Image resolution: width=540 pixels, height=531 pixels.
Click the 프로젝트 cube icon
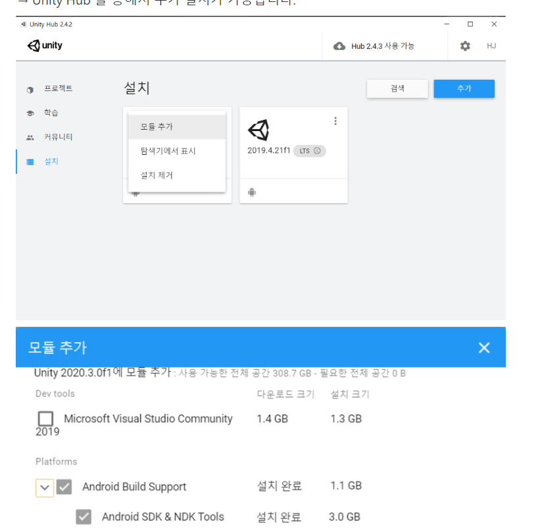(x=30, y=90)
